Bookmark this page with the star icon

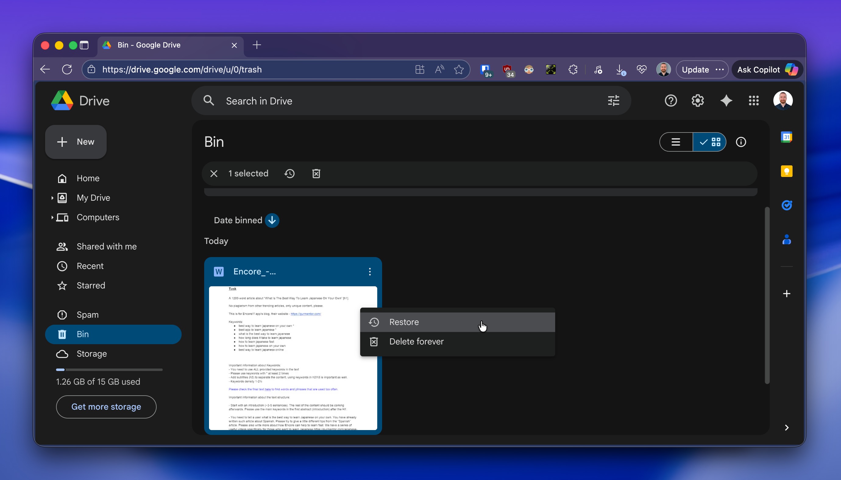pos(459,69)
